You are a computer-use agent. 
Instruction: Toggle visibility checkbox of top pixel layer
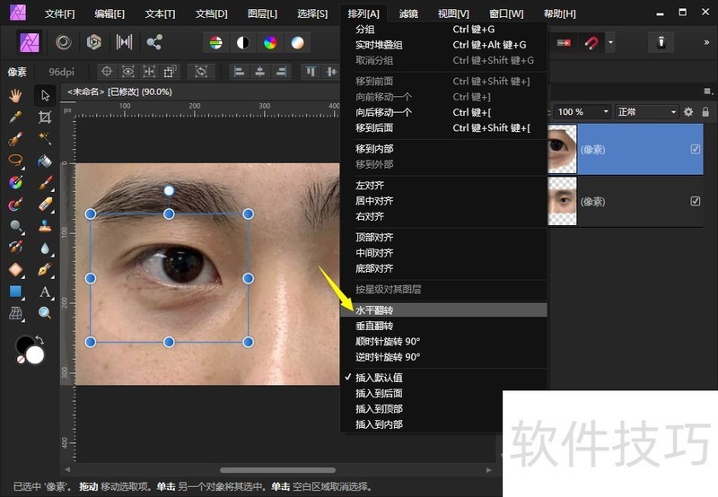click(x=695, y=149)
